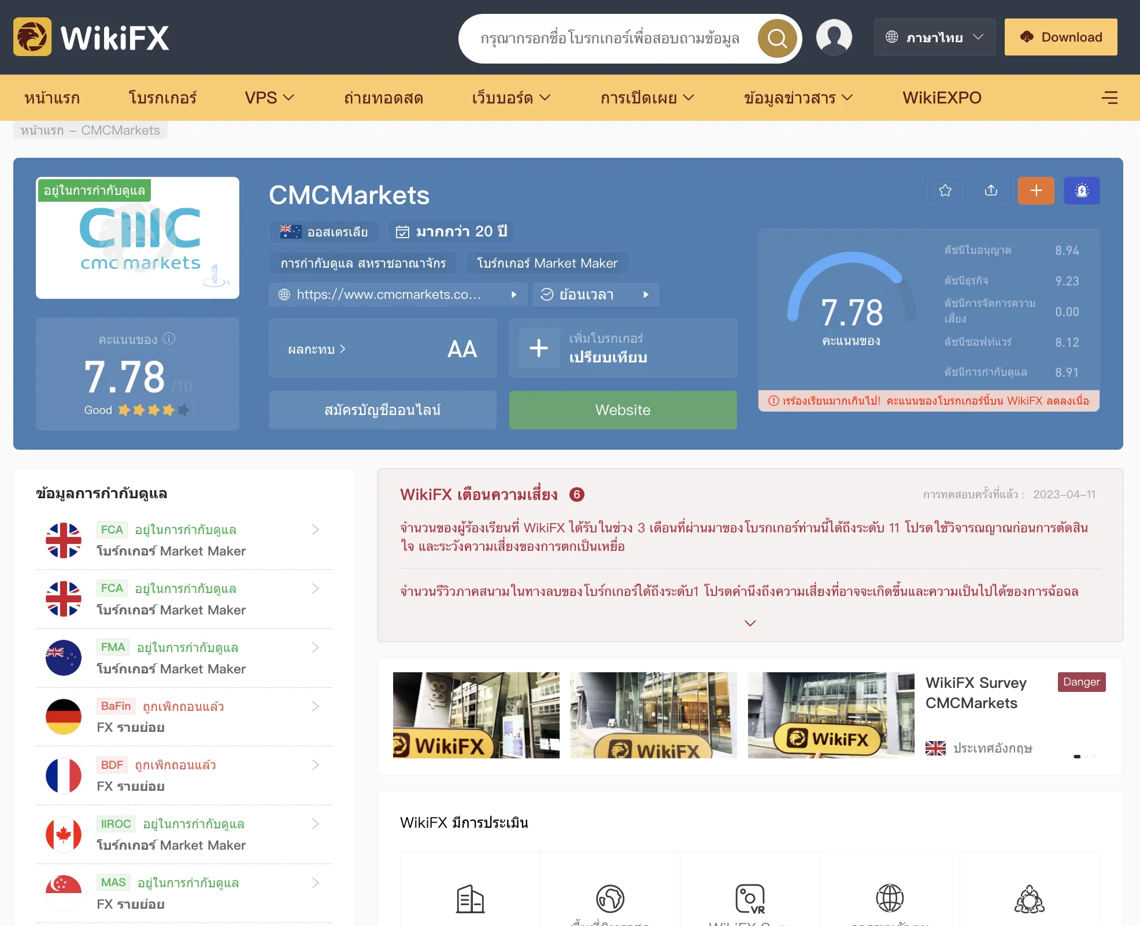Open the hamburger menu icon

tap(1109, 98)
